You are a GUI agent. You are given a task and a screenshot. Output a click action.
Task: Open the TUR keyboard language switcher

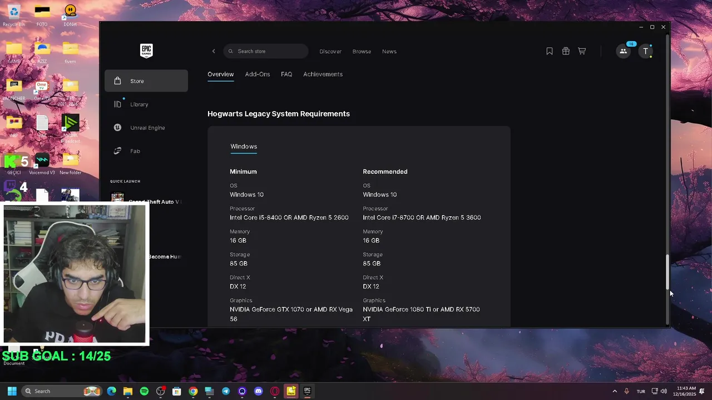[x=641, y=391]
